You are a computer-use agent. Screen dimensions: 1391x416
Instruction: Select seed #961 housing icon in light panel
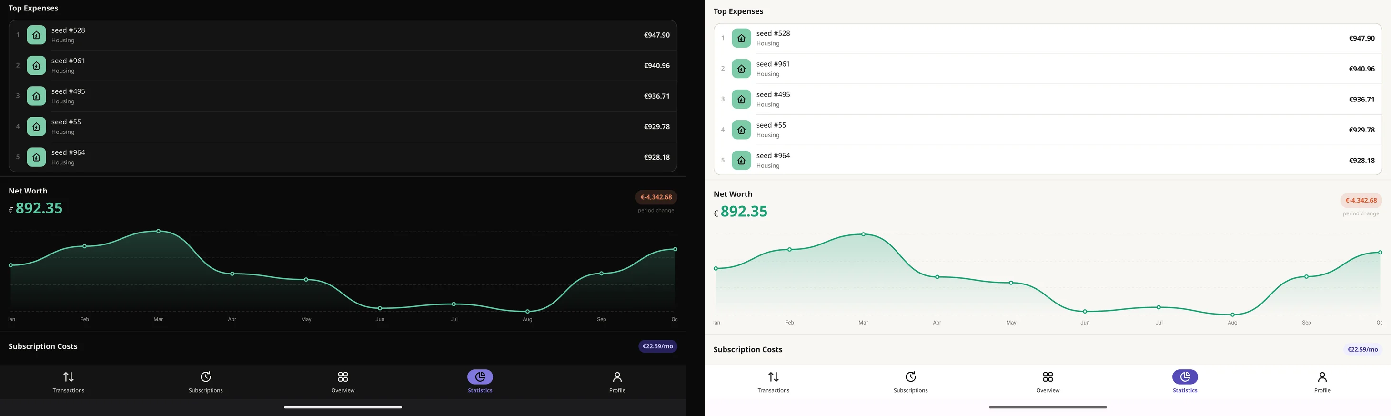pos(741,69)
